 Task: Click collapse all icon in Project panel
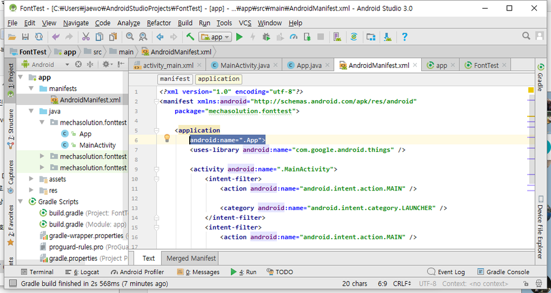point(90,64)
